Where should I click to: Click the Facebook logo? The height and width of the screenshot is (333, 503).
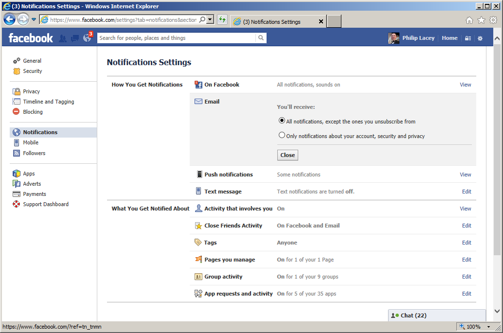[x=31, y=38]
